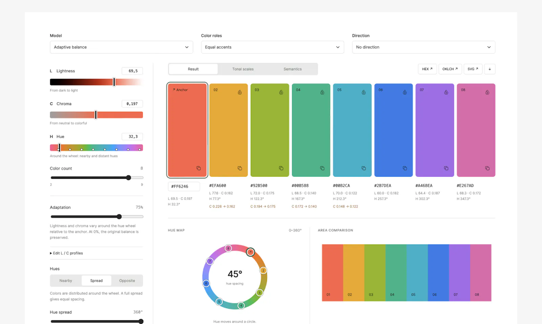Viewport: 542px width, 324px height.
Task: Lock color swatch 06
Action: coord(405,92)
